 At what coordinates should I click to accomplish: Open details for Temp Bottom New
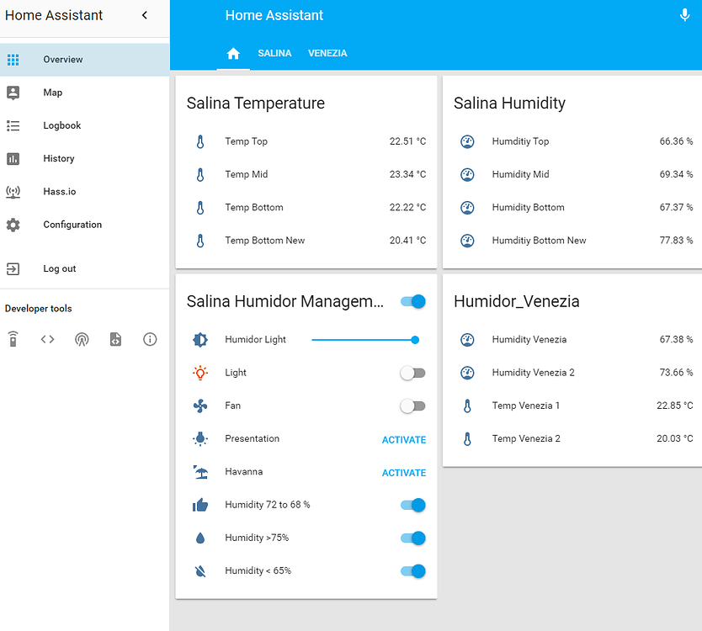(x=266, y=240)
